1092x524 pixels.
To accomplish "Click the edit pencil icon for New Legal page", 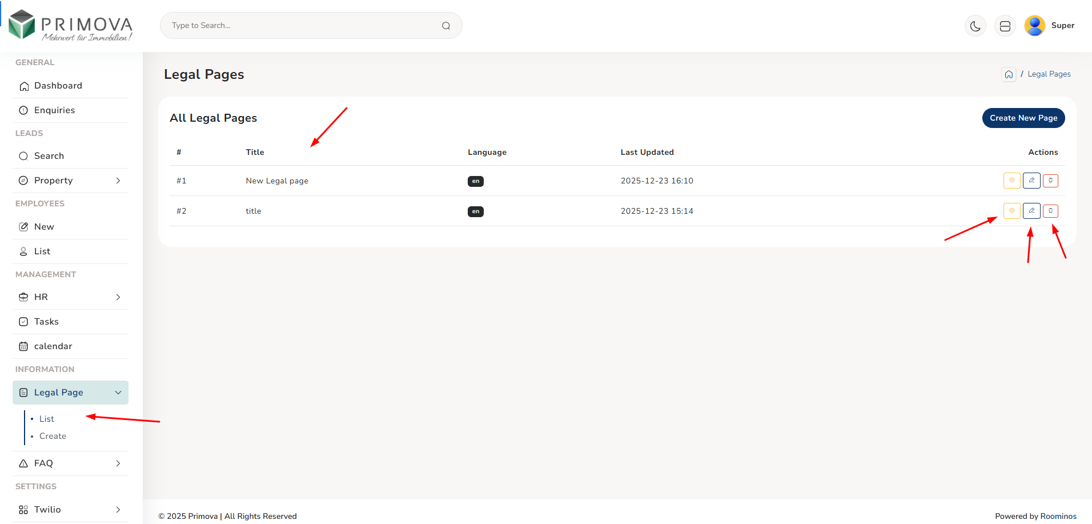I will (1031, 181).
